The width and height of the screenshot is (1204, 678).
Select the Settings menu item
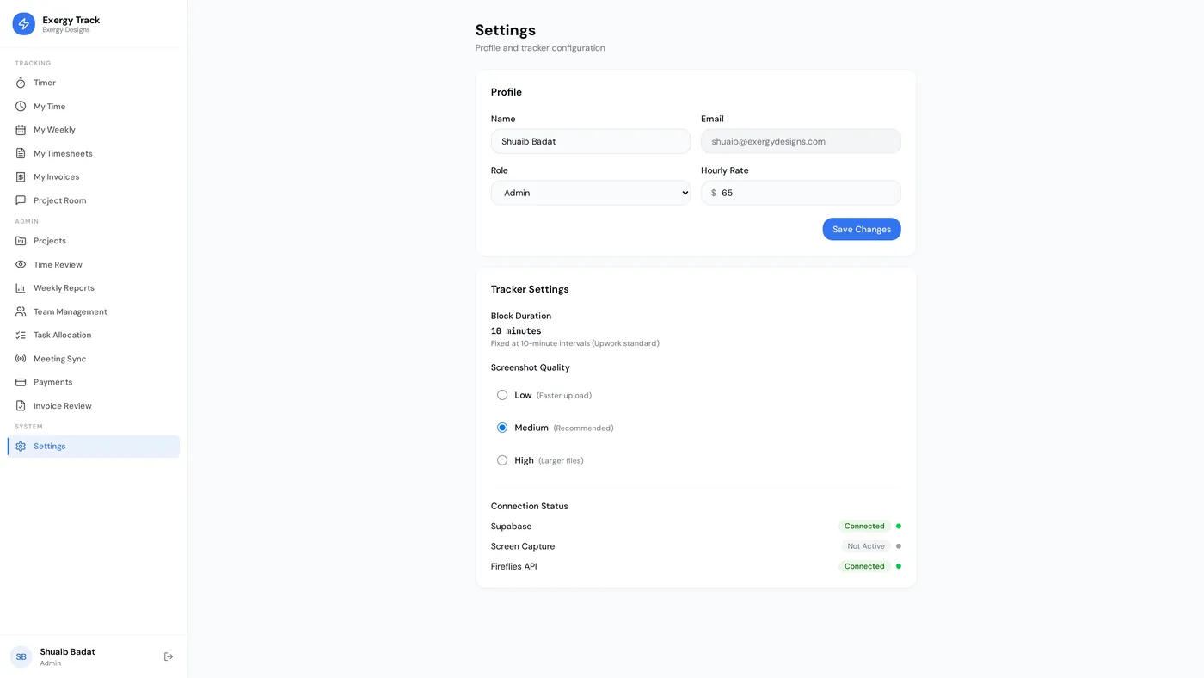(x=94, y=447)
